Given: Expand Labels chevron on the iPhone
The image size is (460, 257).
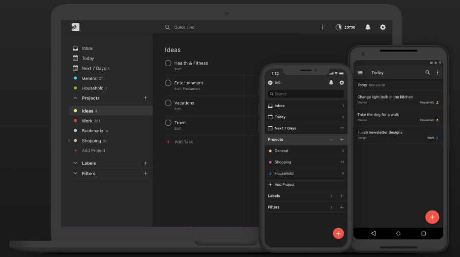Looking at the screenshot, I should pos(331,196).
